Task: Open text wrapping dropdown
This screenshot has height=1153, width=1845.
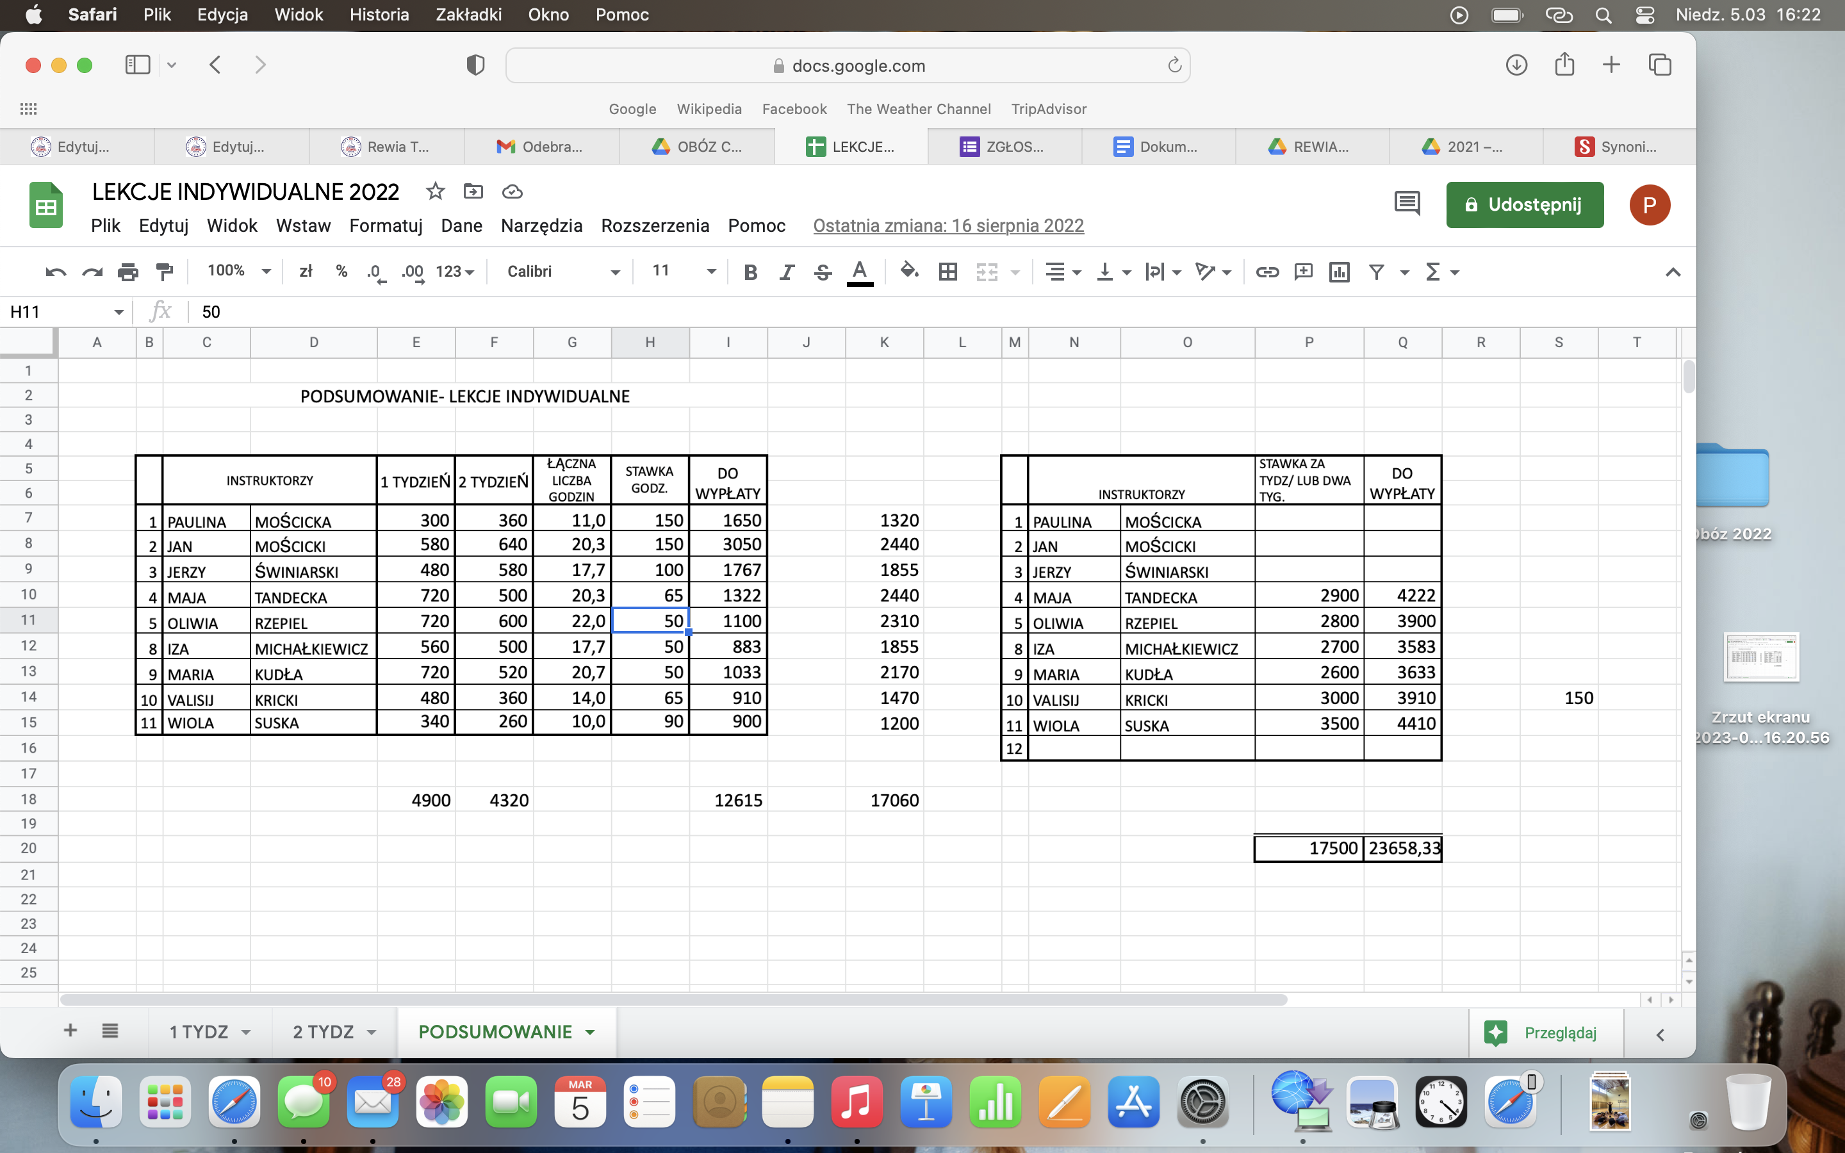Action: click(x=1163, y=272)
